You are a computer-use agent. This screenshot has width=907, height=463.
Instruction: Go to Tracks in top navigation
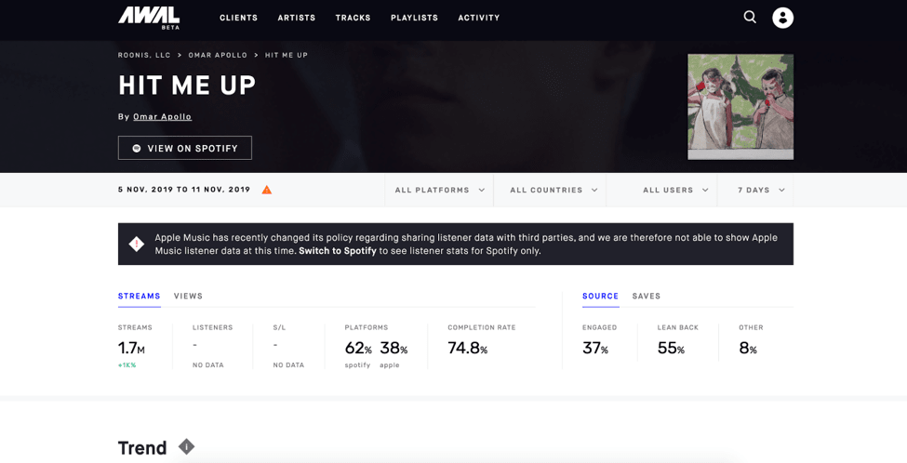pyautogui.click(x=353, y=18)
